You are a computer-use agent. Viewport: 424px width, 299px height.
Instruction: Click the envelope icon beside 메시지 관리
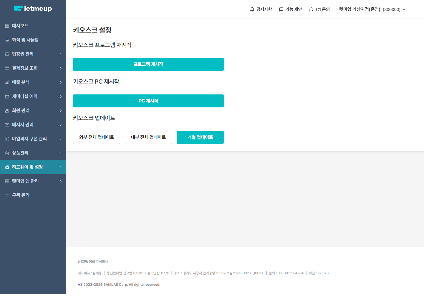pyautogui.click(x=7, y=125)
